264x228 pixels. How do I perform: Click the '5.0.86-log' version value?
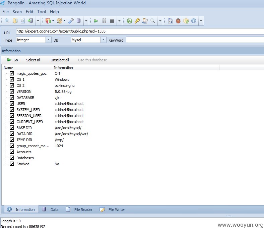(x=63, y=92)
